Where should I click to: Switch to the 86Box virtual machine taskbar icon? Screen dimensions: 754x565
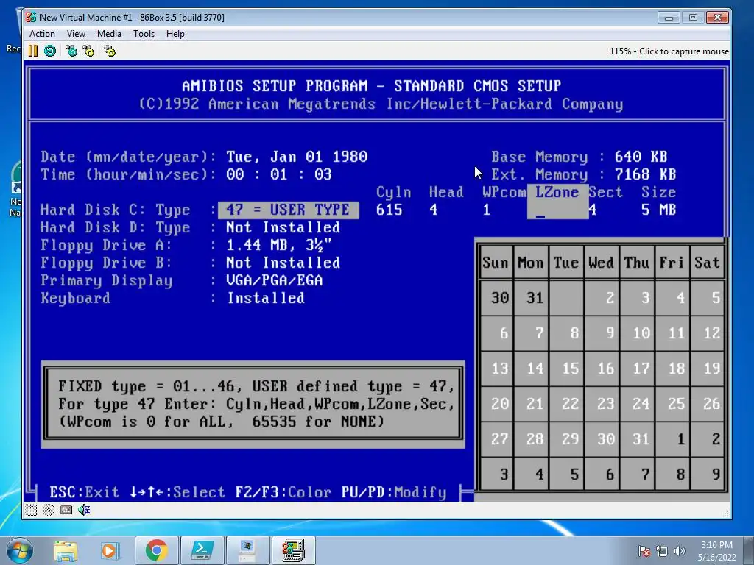coord(294,550)
